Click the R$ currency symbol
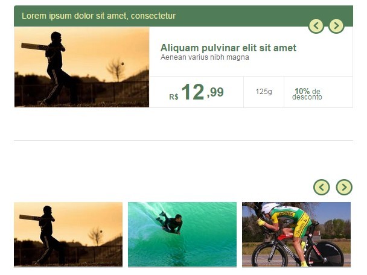Image resolution: width=367 pixels, height=275 pixels. click(174, 97)
